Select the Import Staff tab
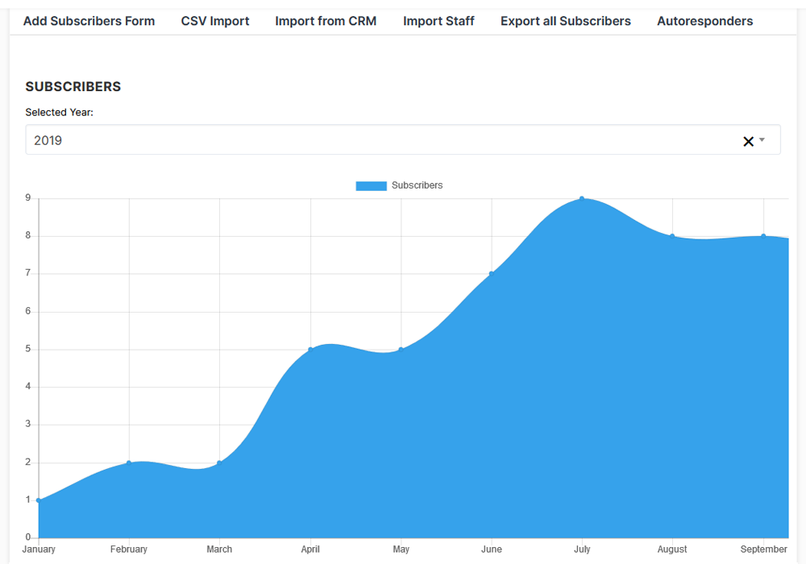Viewport: 806px width, 564px height. click(x=438, y=21)
